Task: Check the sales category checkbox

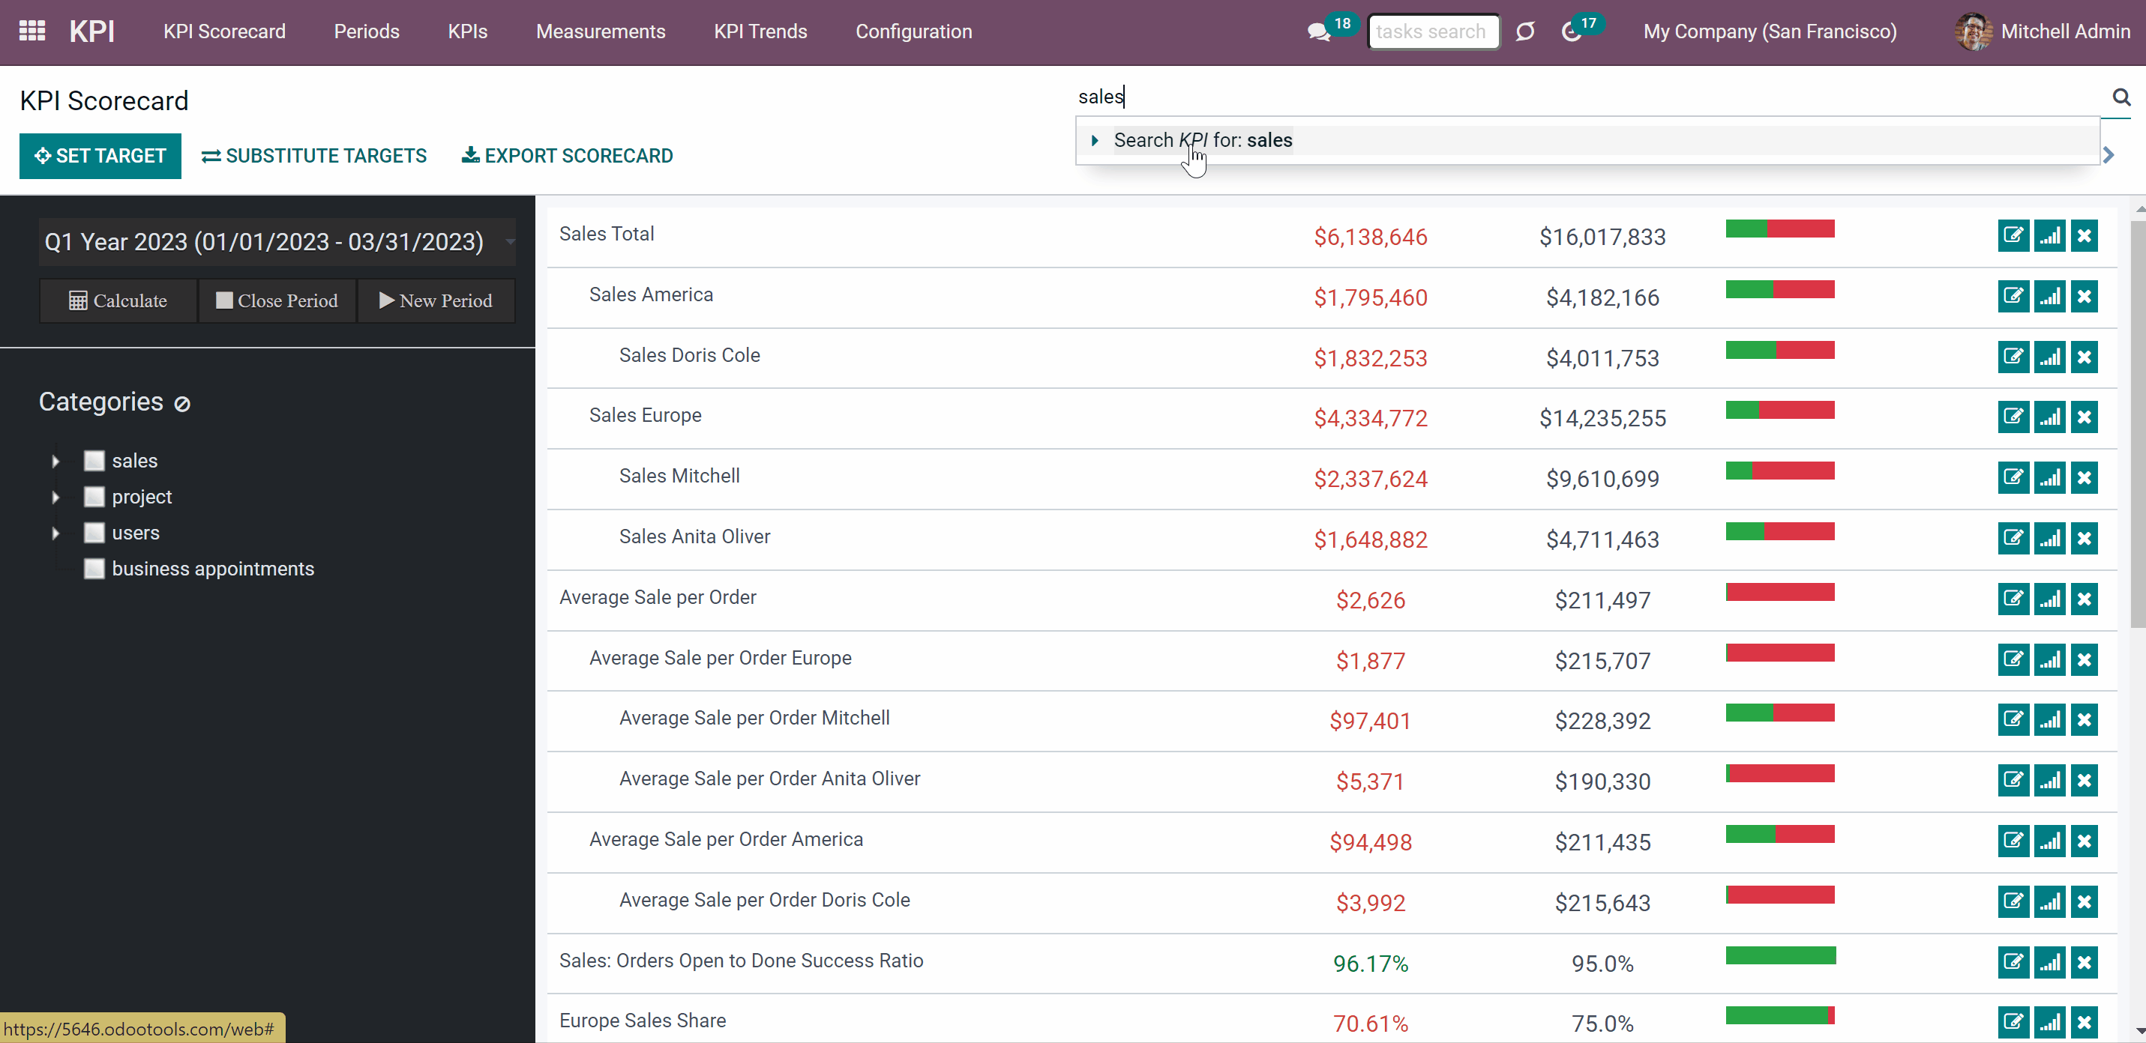Action: click(94, 460)
